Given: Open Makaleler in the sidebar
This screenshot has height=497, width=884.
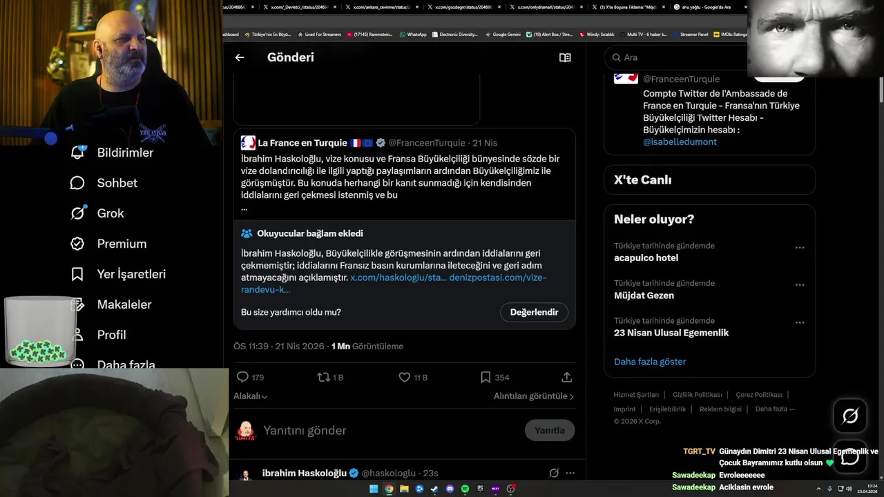Looking at the screenshot, I should coord(111,304).
